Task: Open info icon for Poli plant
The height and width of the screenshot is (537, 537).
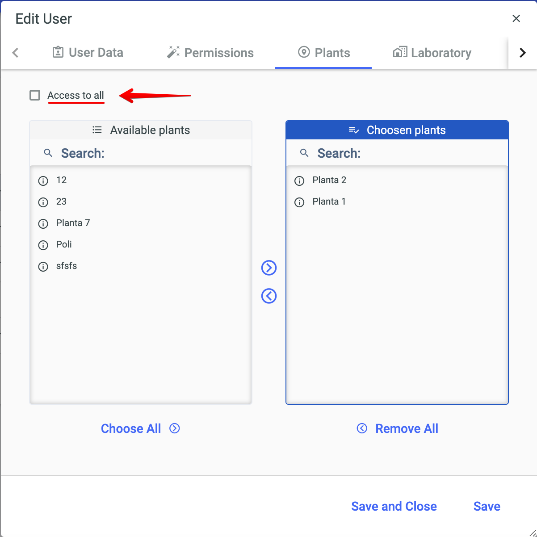Action: 43,245
